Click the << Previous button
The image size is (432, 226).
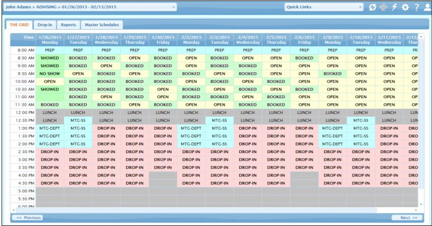[x=27, y=217]
